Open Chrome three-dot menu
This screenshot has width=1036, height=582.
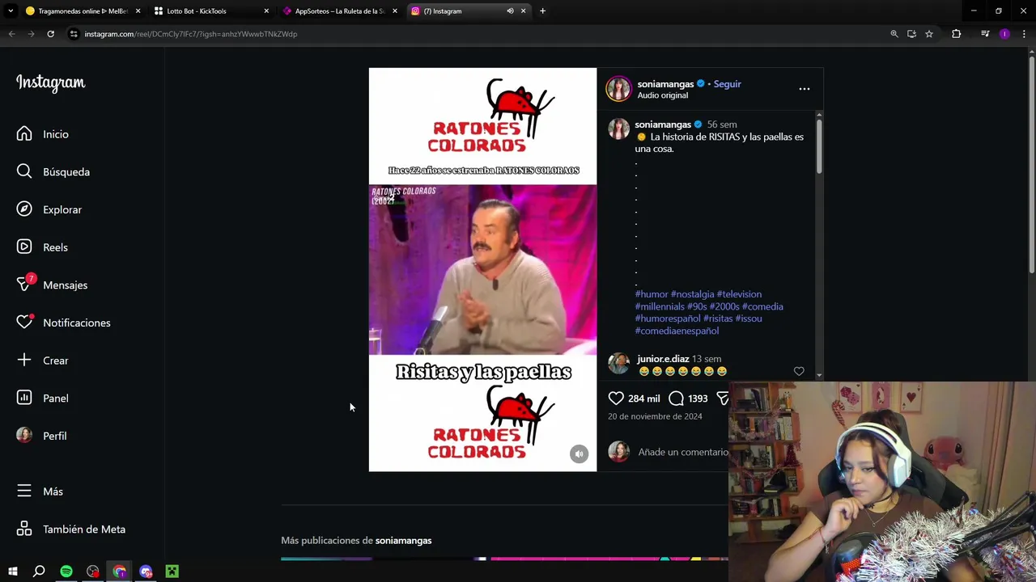(1024, 34)
